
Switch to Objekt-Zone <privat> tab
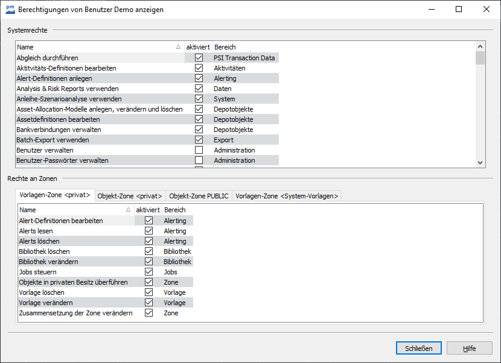tap(130, 196)
